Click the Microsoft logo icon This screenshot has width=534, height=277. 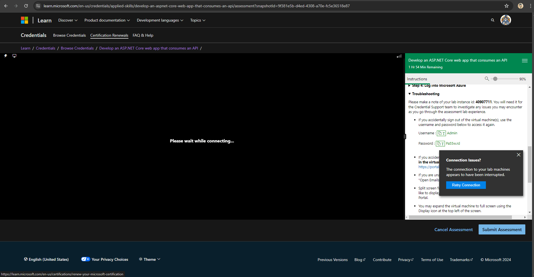pos(25,20)
